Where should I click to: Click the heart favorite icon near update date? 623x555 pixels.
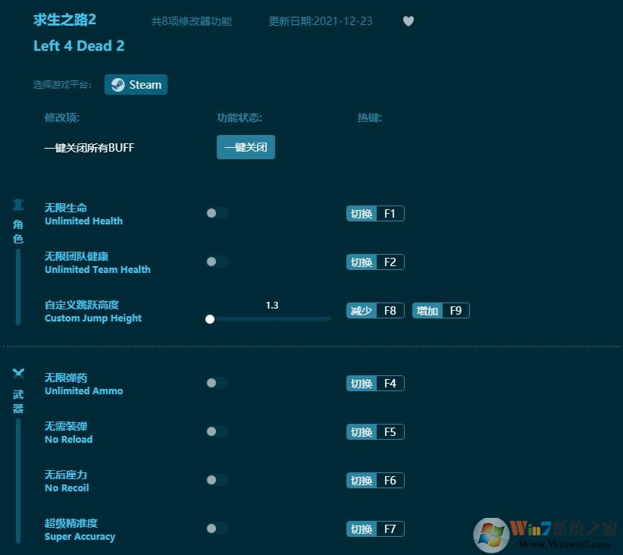click(409, 21)
